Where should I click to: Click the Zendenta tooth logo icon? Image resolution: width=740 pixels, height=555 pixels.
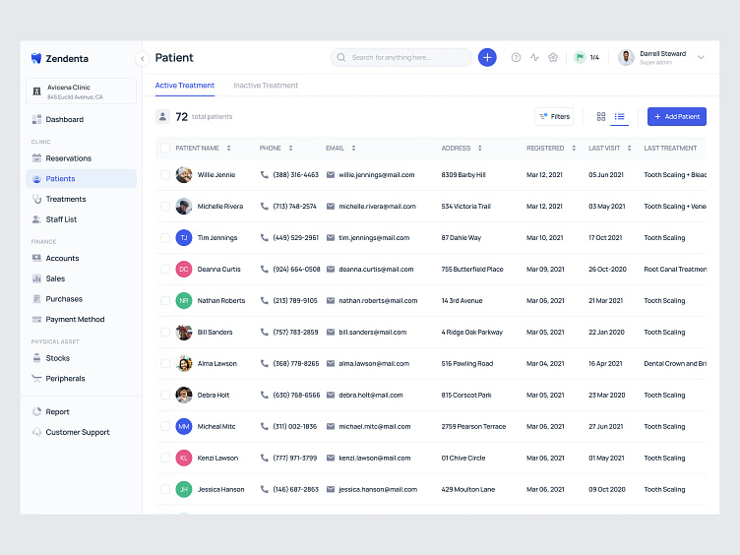pyautogui.click(x=36, y=58)
